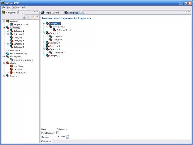Click the Income and Expenses report icon
This screenshot has height=145, width=193.
point(11,60)
